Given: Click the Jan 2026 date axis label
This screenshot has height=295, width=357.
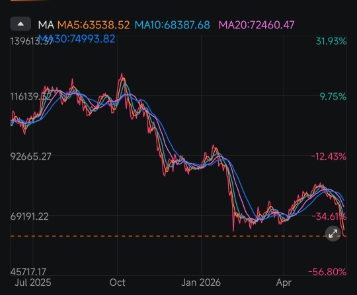Looking at the screenshot, I should coord(201,282).
